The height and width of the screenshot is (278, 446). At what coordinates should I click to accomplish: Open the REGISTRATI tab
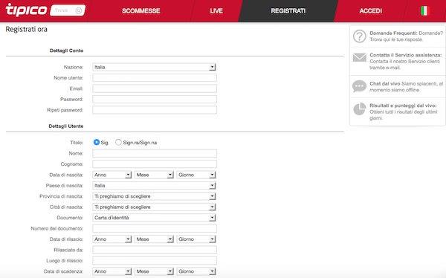288,11
